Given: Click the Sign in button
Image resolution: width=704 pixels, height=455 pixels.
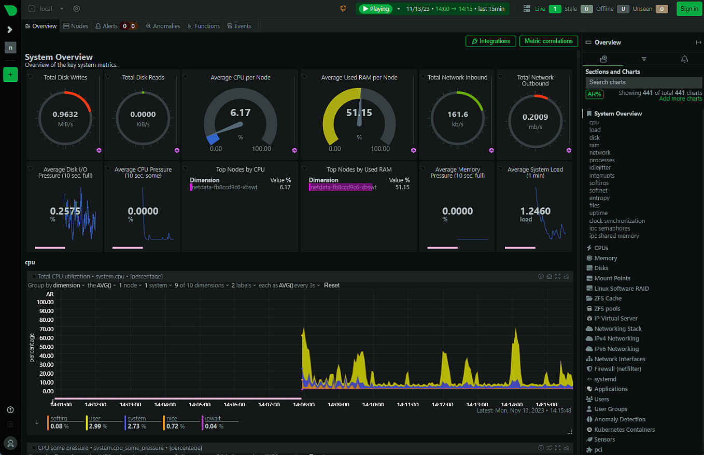Looking at the screenshot, I should (689, 9).
